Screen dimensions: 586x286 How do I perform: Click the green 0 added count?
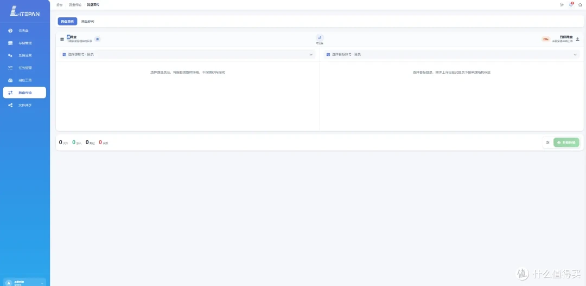(x=74, y=142)
